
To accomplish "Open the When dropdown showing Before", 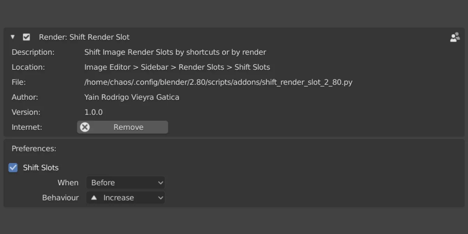I will 126,183.
